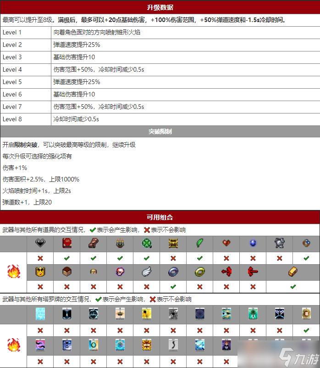320x368 pixels.
Task: Select the brown Bracer glove icon
Action: (x=94, y=243)
